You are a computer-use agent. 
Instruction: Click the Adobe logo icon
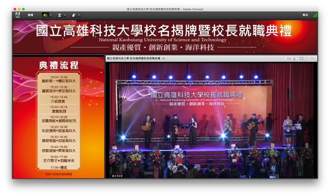pos(18,15)
